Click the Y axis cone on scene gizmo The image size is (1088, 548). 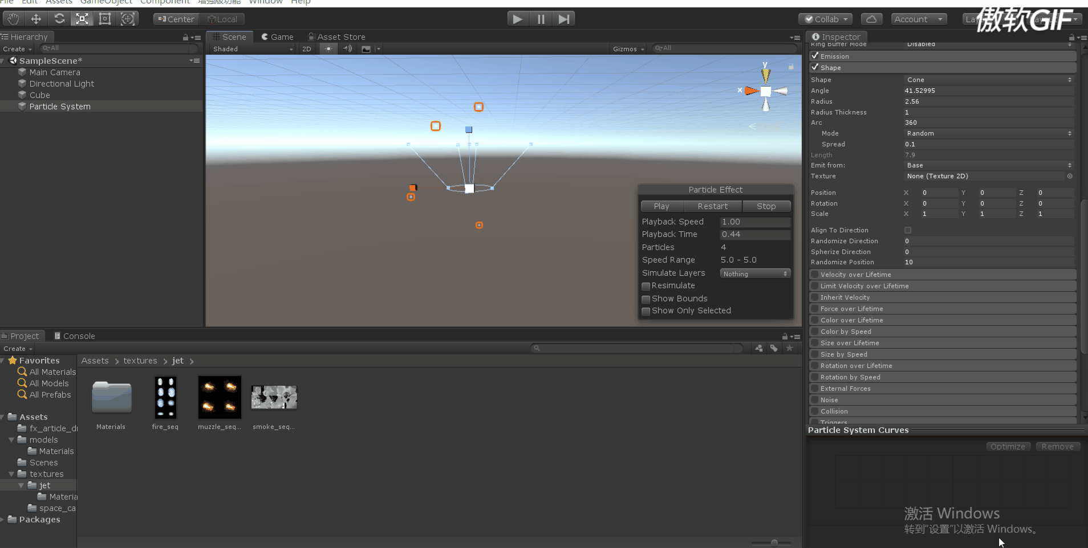(x=766, y=75)
